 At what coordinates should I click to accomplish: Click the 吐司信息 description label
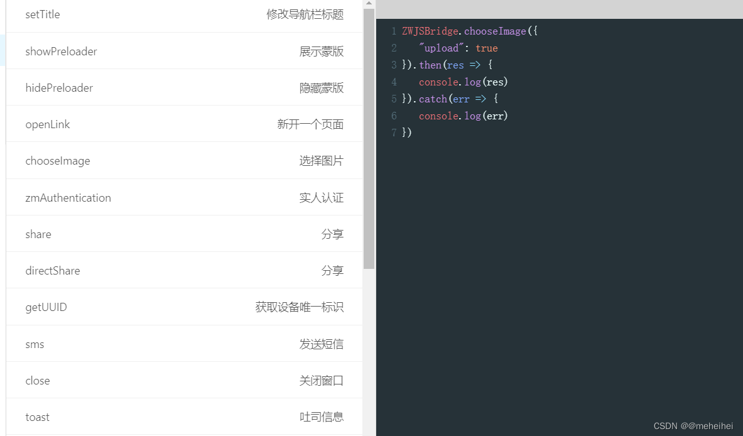[322, 417]
